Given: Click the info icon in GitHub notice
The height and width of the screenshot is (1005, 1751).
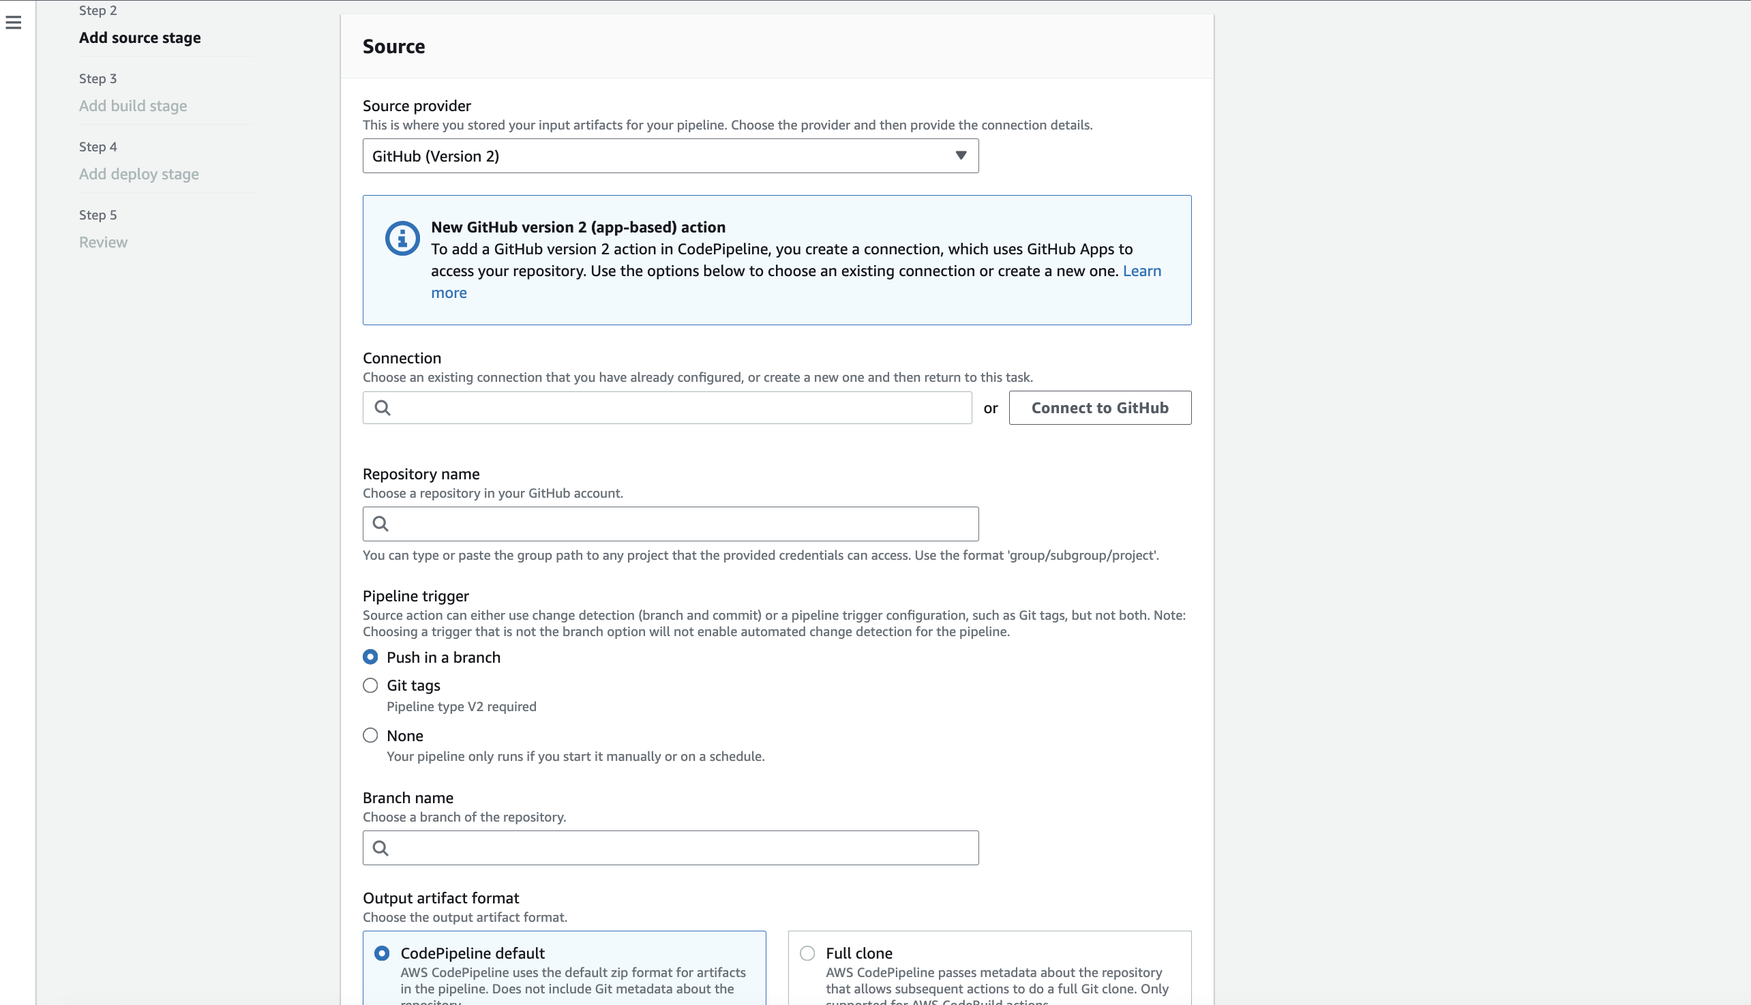Looking at the screenshot, I should (x=402, y=239).
